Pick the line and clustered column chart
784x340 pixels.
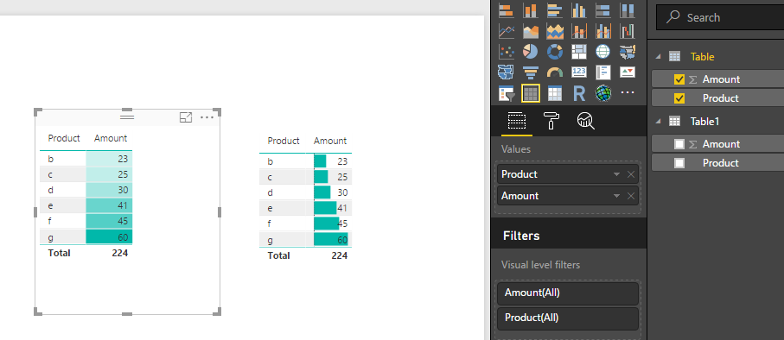[603, 31]
